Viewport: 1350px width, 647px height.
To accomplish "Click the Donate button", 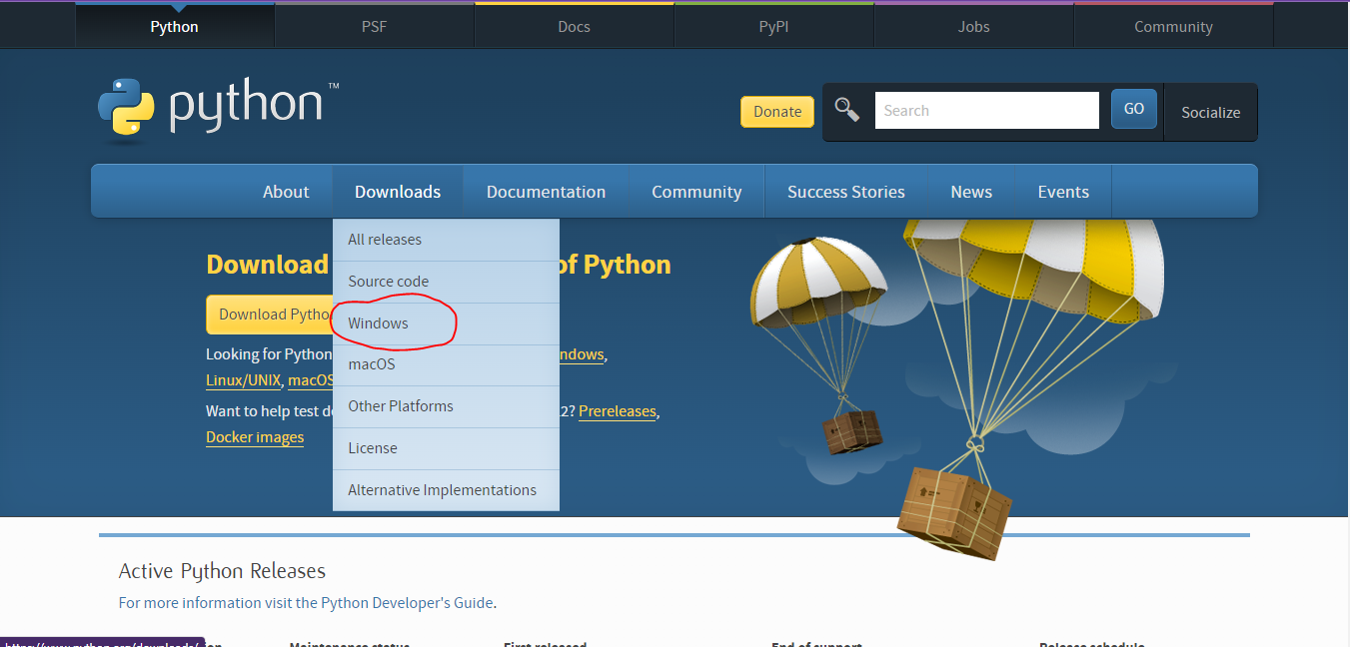I will click(x=777, y=112).
